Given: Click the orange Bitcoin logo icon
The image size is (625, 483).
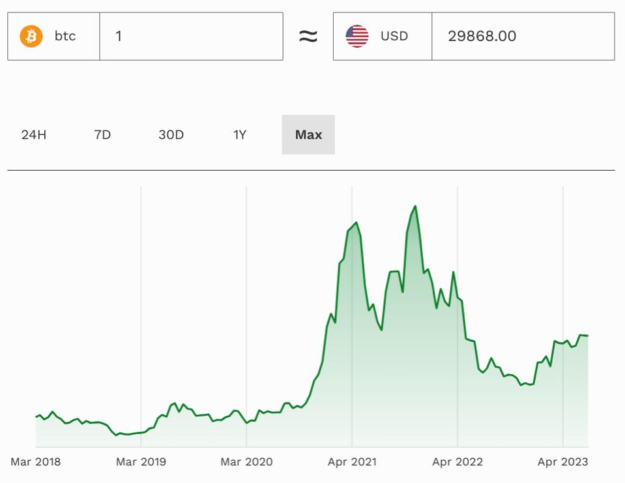Looking at the screenshot, I should 31,36.
